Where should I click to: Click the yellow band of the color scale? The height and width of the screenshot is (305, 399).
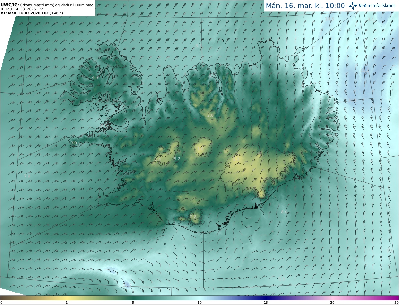tap(67, 298)
